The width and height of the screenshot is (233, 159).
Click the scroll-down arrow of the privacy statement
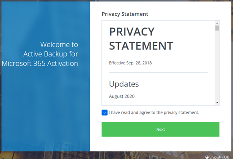click(217, 103)
